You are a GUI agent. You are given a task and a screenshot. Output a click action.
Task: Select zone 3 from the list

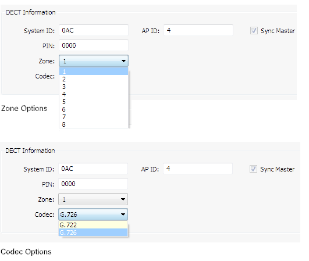coord(94,87)
